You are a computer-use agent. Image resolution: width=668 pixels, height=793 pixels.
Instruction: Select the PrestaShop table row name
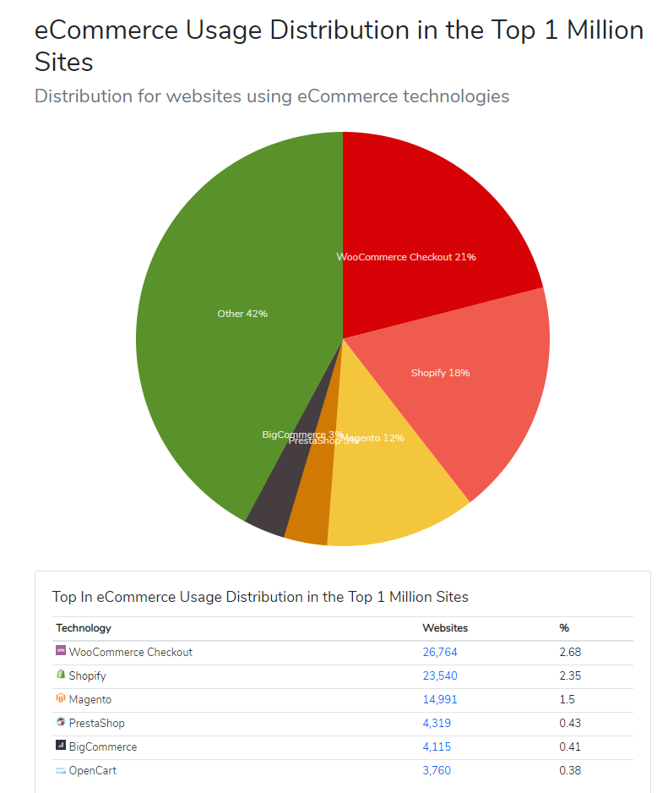tap(96, 723)
